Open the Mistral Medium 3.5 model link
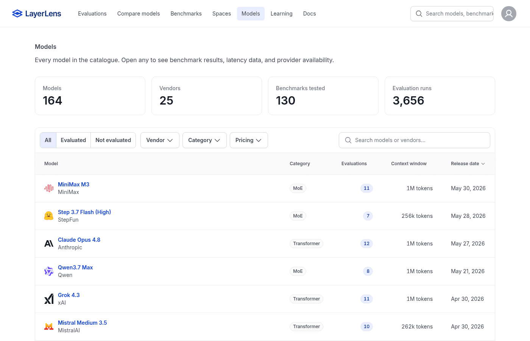The width and height of the screenshot is (530, 341). (83, 323)
